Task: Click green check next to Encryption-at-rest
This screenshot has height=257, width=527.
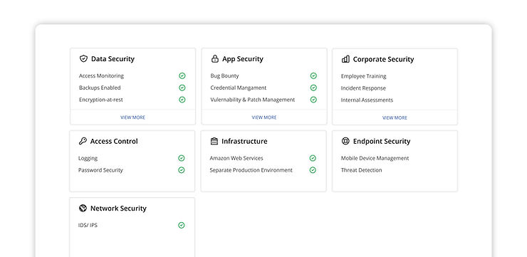Action: point(182,100)
